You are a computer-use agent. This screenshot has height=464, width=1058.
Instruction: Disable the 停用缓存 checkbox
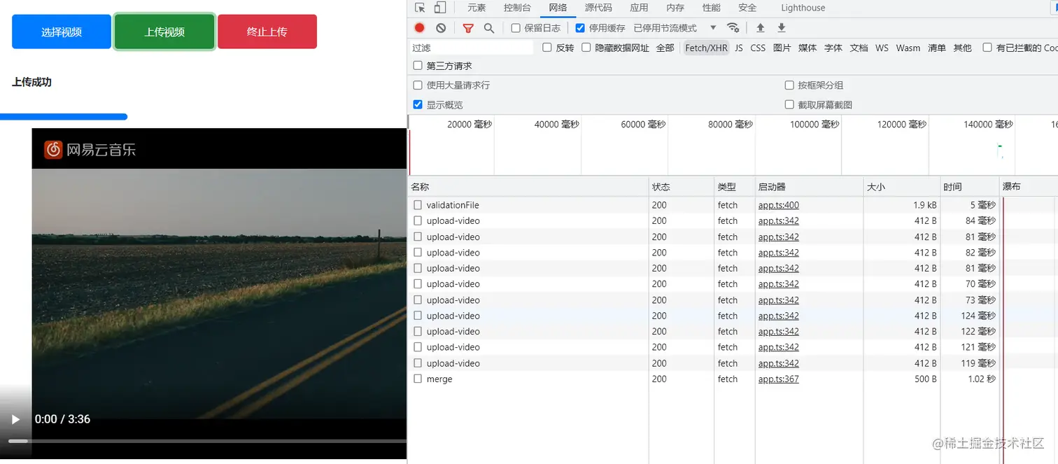[x=580, y=28]
